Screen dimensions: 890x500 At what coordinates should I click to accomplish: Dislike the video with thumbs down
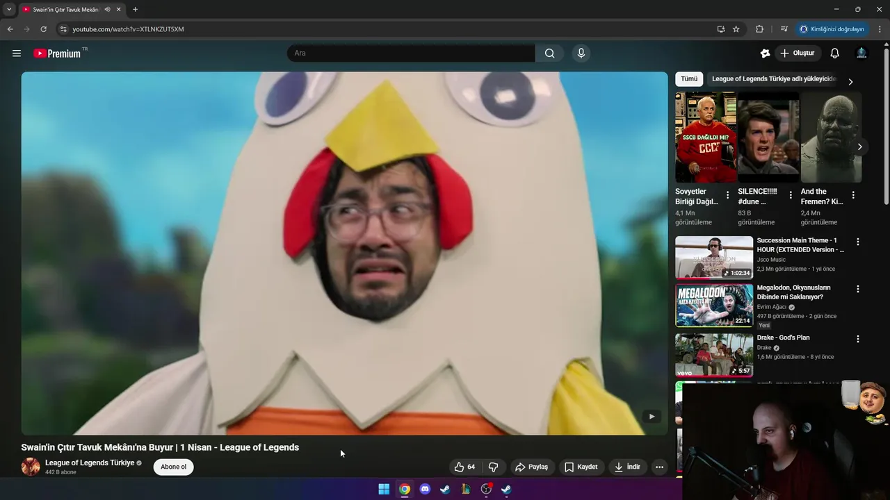click(494, 467)
